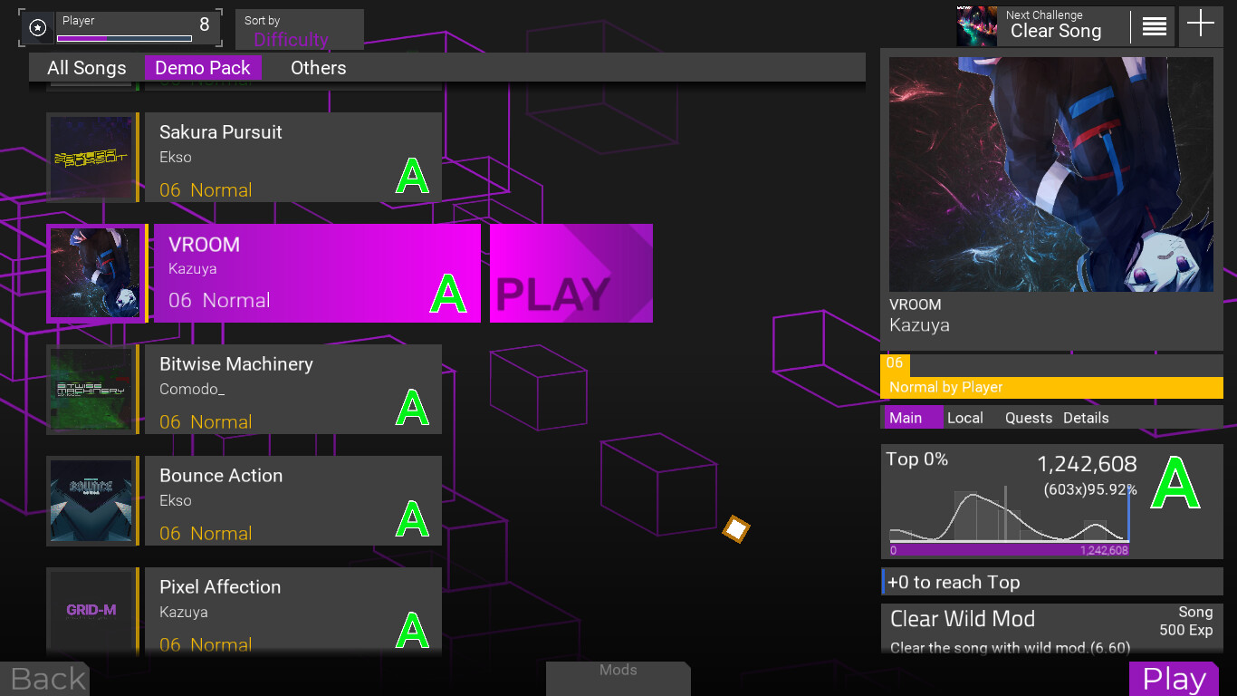This screenshot has width=1237, height=696.
Task: Click the A rank on Sakura Pursuit
Action: (412, 176)
